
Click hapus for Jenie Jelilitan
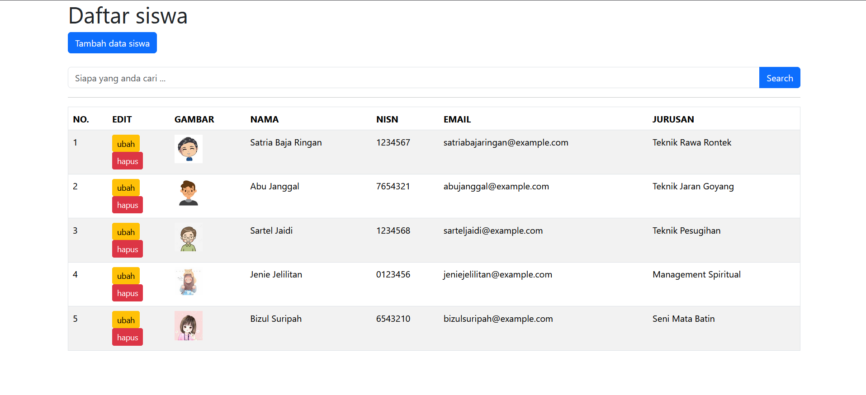[127, 293]
